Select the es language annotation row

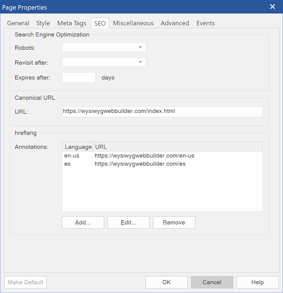162,164
